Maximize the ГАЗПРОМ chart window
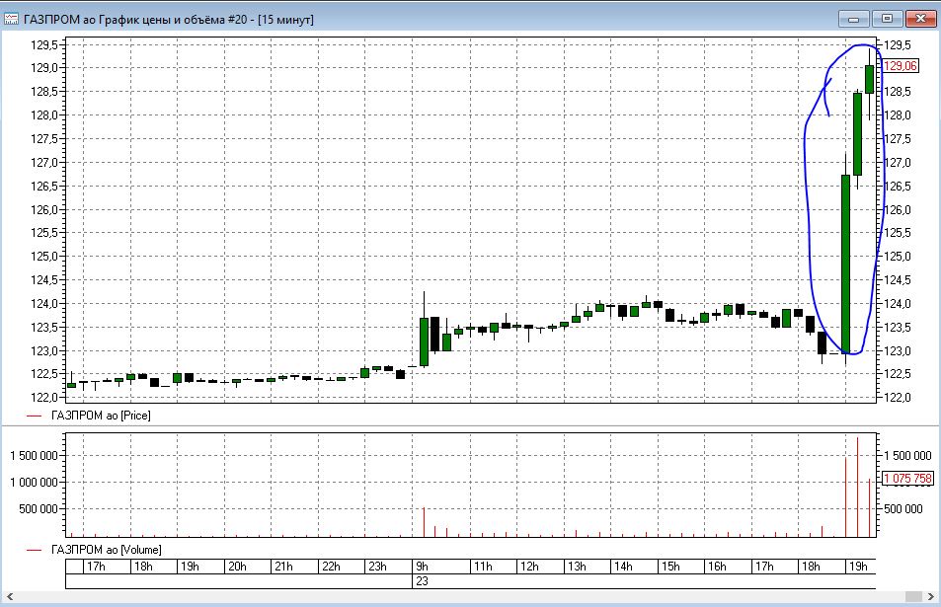 tap(887, 18)
